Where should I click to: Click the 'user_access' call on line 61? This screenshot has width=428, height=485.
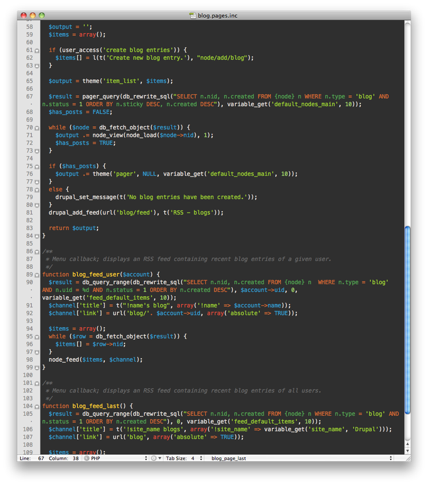(x=81, y=50)
